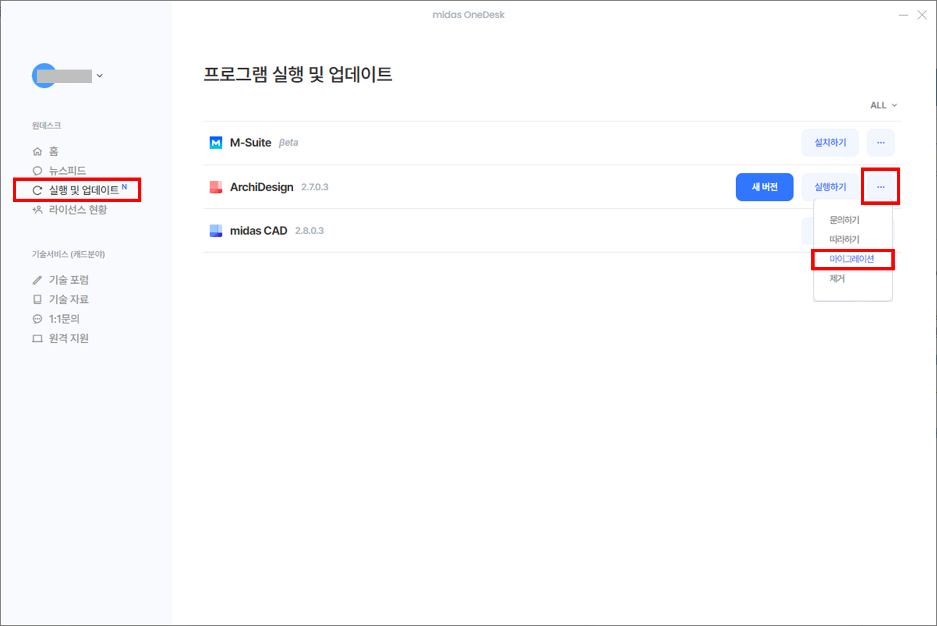This screenshot has height=626, width=937.
Task: Click the newsfeed speech bubble icon
Action: point(37,171)
